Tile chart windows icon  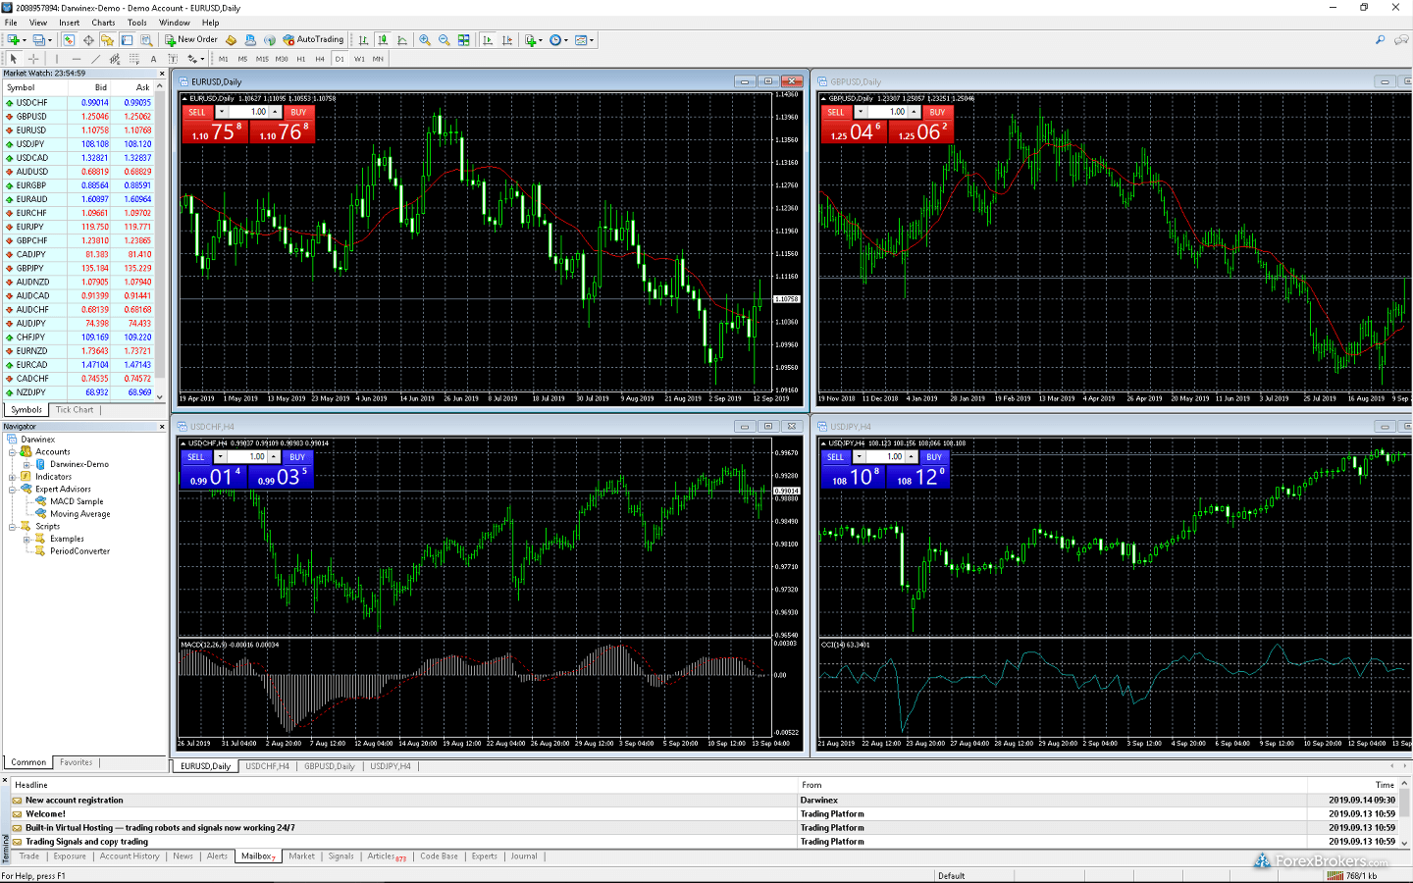pyautogui.click(x=463, y=40)
